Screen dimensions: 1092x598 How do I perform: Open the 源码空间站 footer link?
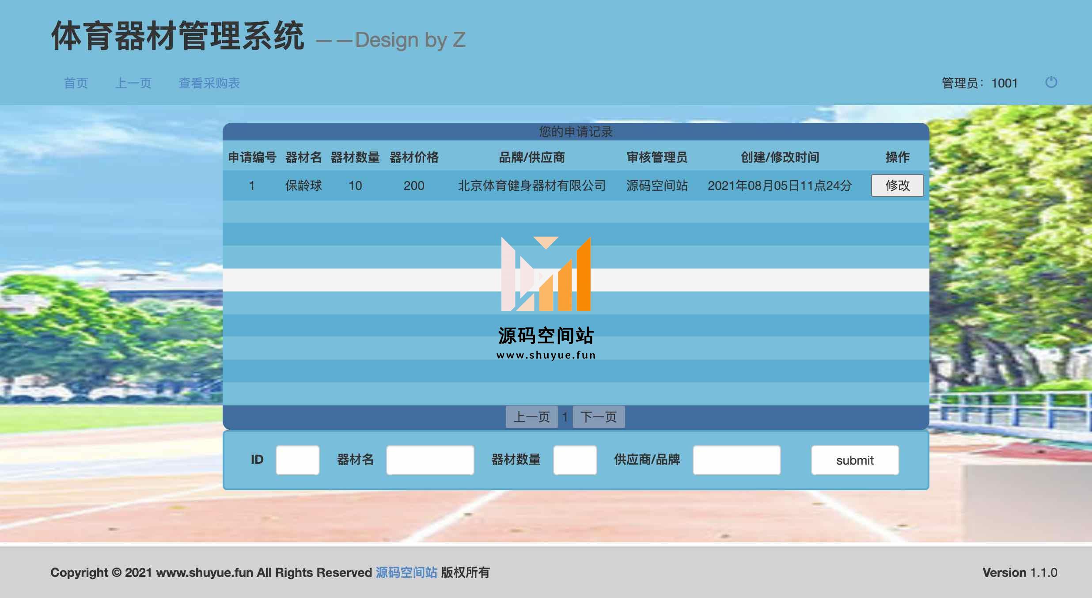406,573
